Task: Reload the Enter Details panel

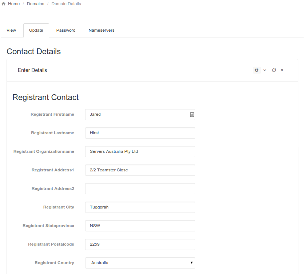Action: [274, 70]
